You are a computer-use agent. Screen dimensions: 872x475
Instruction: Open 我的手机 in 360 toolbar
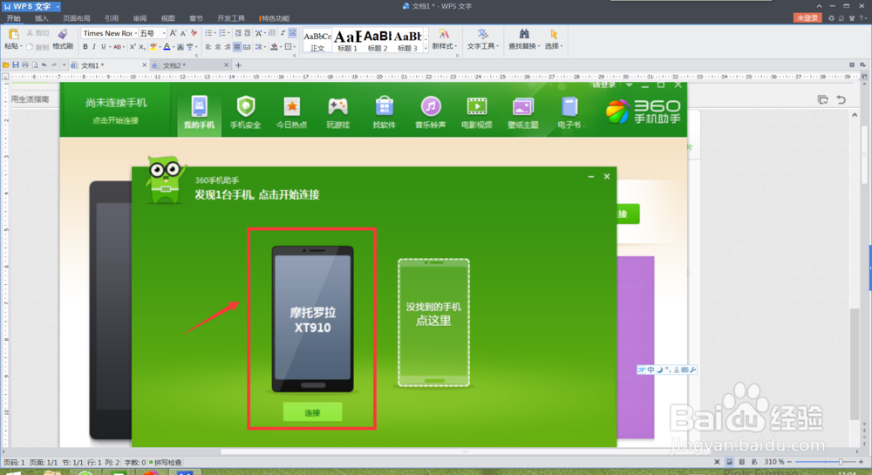click(x=199, y=112)
